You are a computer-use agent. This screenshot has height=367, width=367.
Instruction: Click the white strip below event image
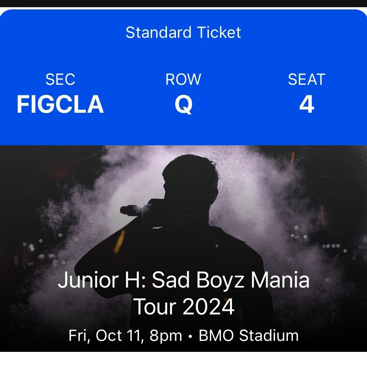pyautogui.click(x=183, y=359)
